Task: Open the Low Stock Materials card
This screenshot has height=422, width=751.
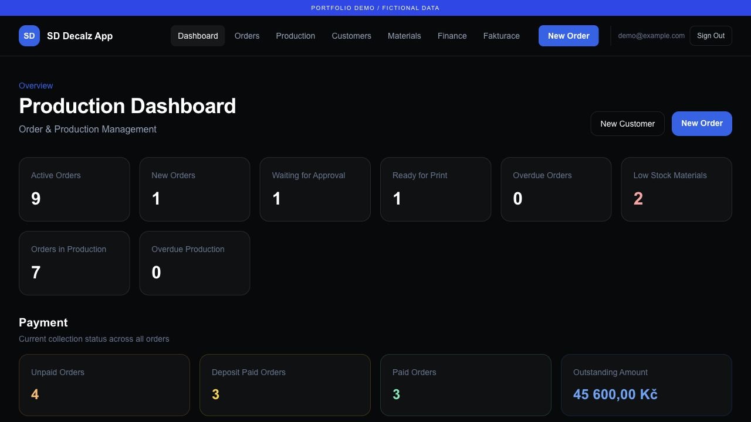Action: pyautogui.click(x=676, y=189)
